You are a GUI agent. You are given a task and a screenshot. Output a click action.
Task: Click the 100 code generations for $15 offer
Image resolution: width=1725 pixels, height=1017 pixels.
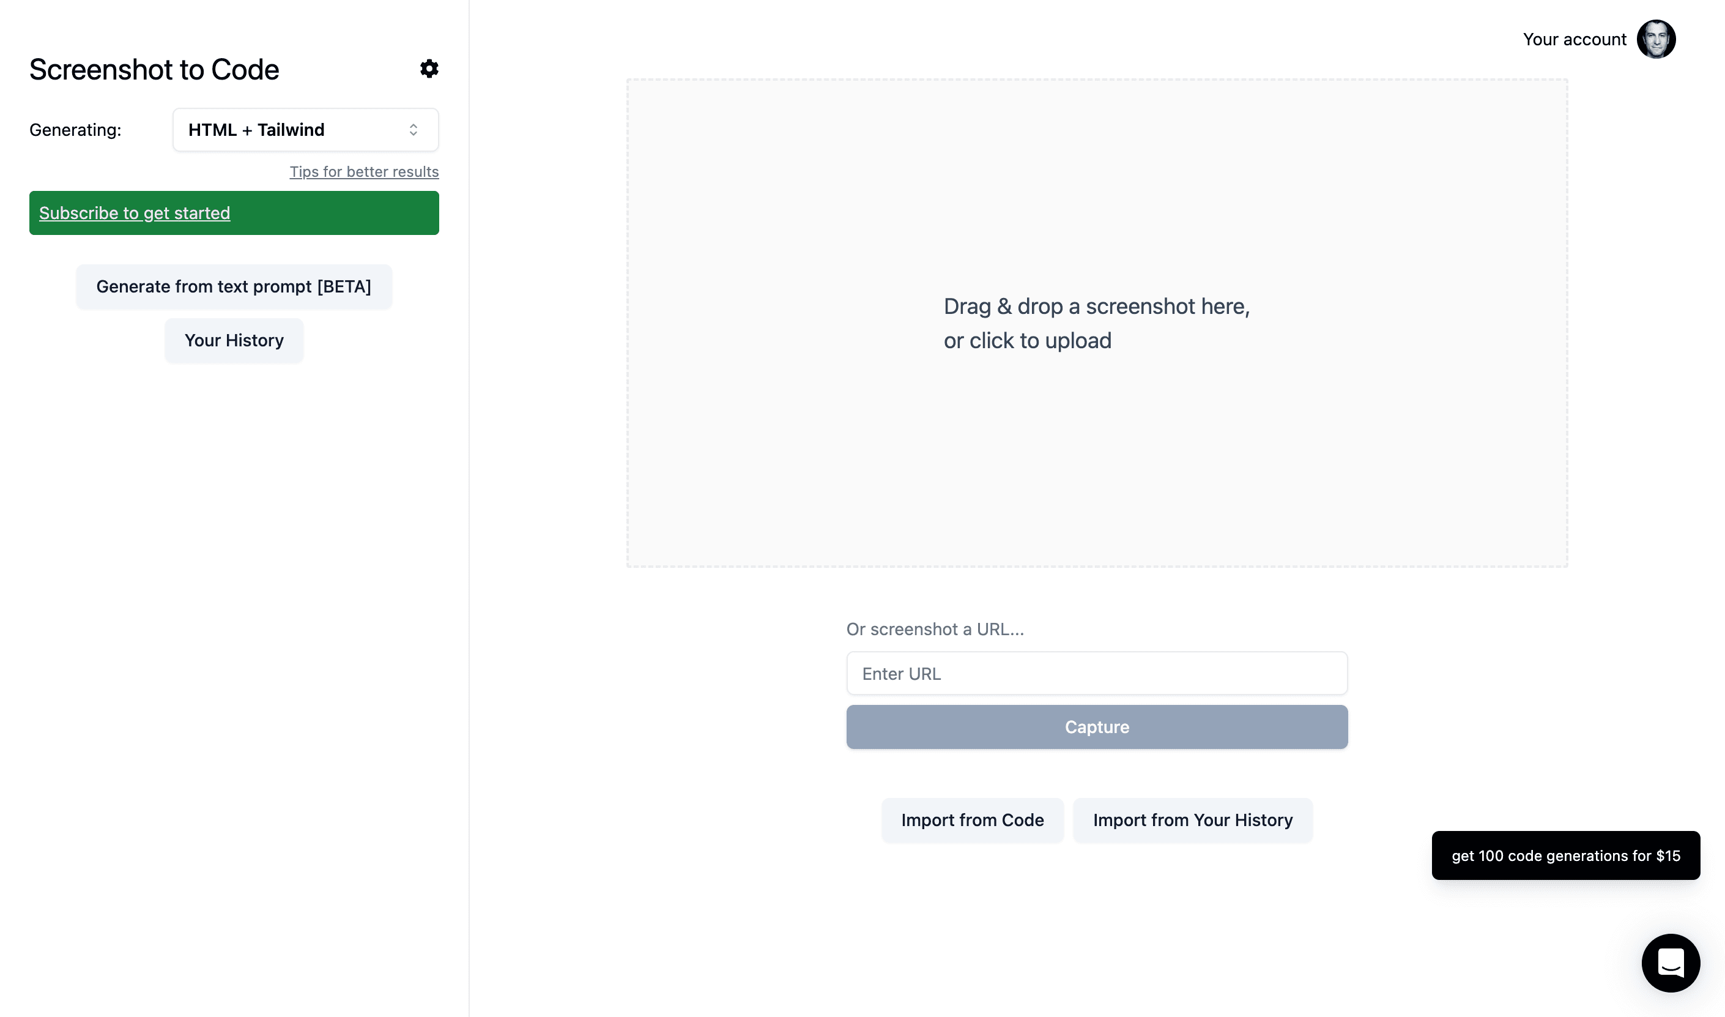point(1565,856)
